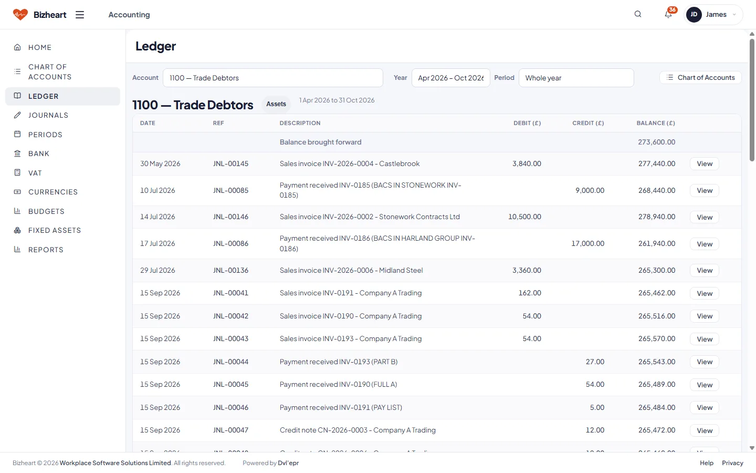Click the Chart of Accounts list icon in sidebar

pos(17,71)
